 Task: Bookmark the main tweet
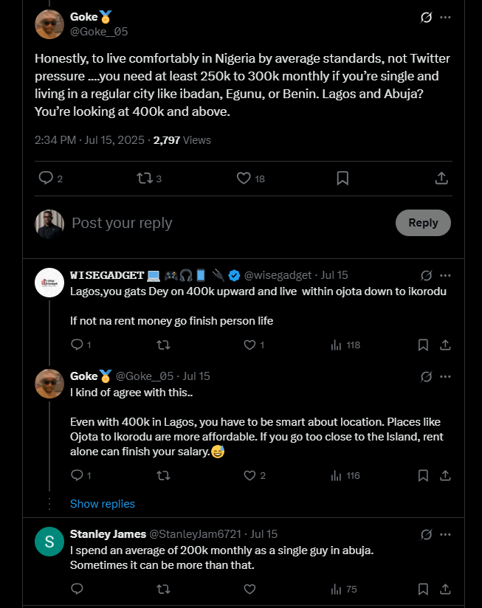click(342, 177)
